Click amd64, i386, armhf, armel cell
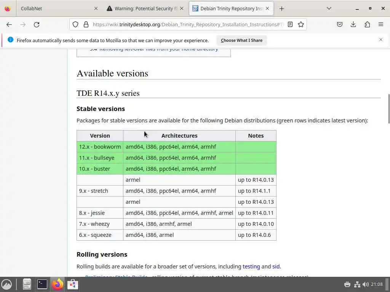This screenshot has width=390, height=292. (179, 224)
